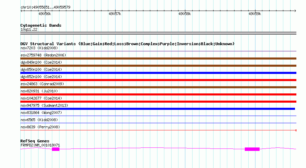Select variant label nsv1042677 (Coe2014)

click(x=41, y=98)
